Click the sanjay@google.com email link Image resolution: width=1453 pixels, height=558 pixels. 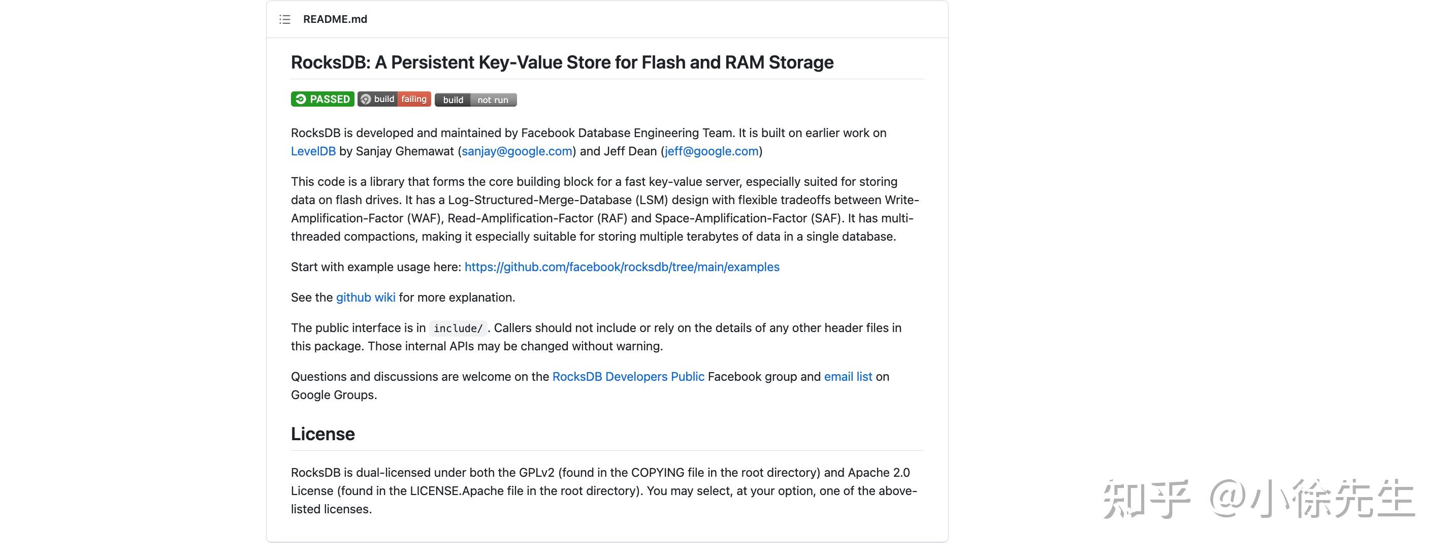(516, 151)
